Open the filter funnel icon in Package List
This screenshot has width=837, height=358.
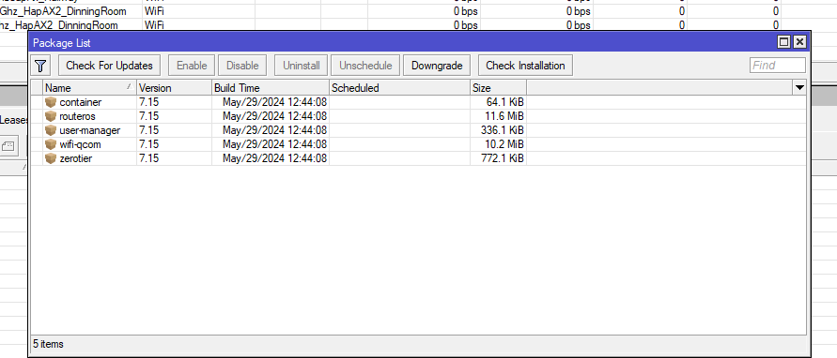(40, 66)
